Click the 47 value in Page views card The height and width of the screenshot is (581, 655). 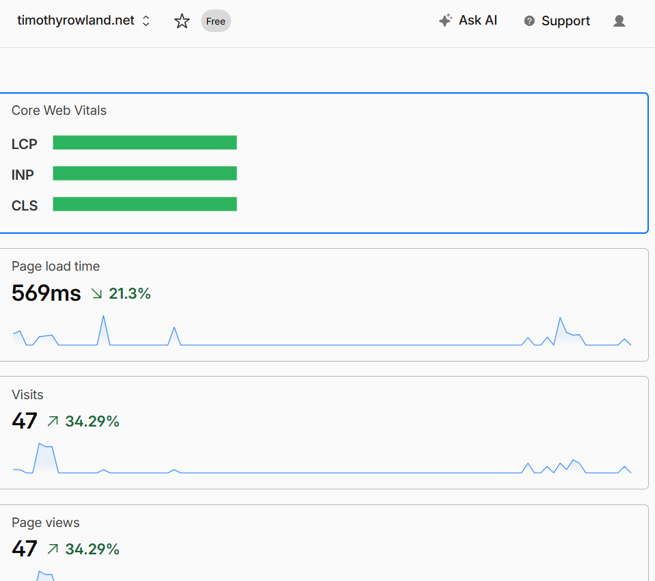(25, 549)
